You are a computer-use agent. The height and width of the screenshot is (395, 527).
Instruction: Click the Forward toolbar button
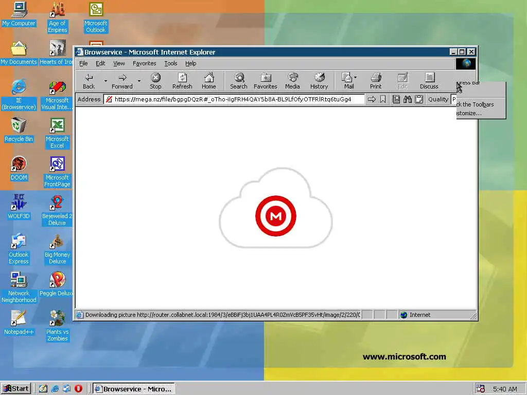[122, 81]
